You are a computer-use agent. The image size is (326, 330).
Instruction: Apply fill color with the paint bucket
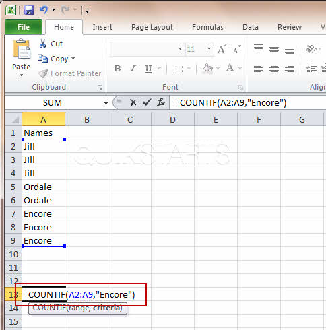point(208,68)
